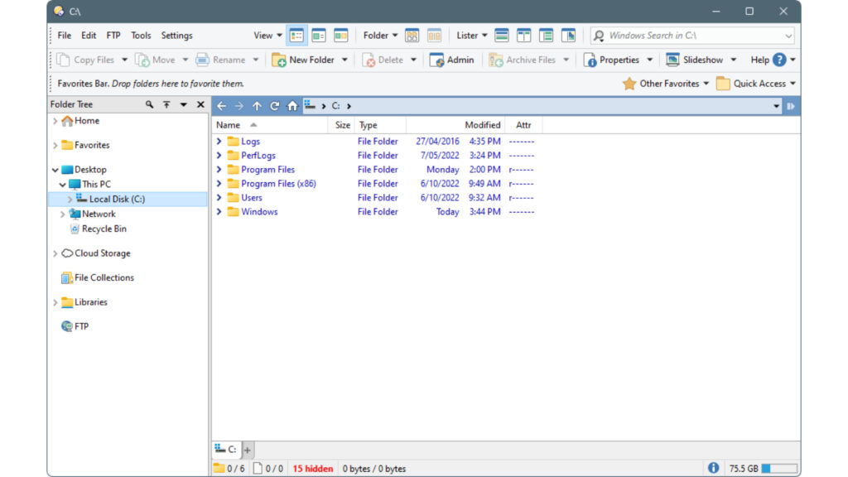
Task: Go to home folder icon
Action: [292, 106]
